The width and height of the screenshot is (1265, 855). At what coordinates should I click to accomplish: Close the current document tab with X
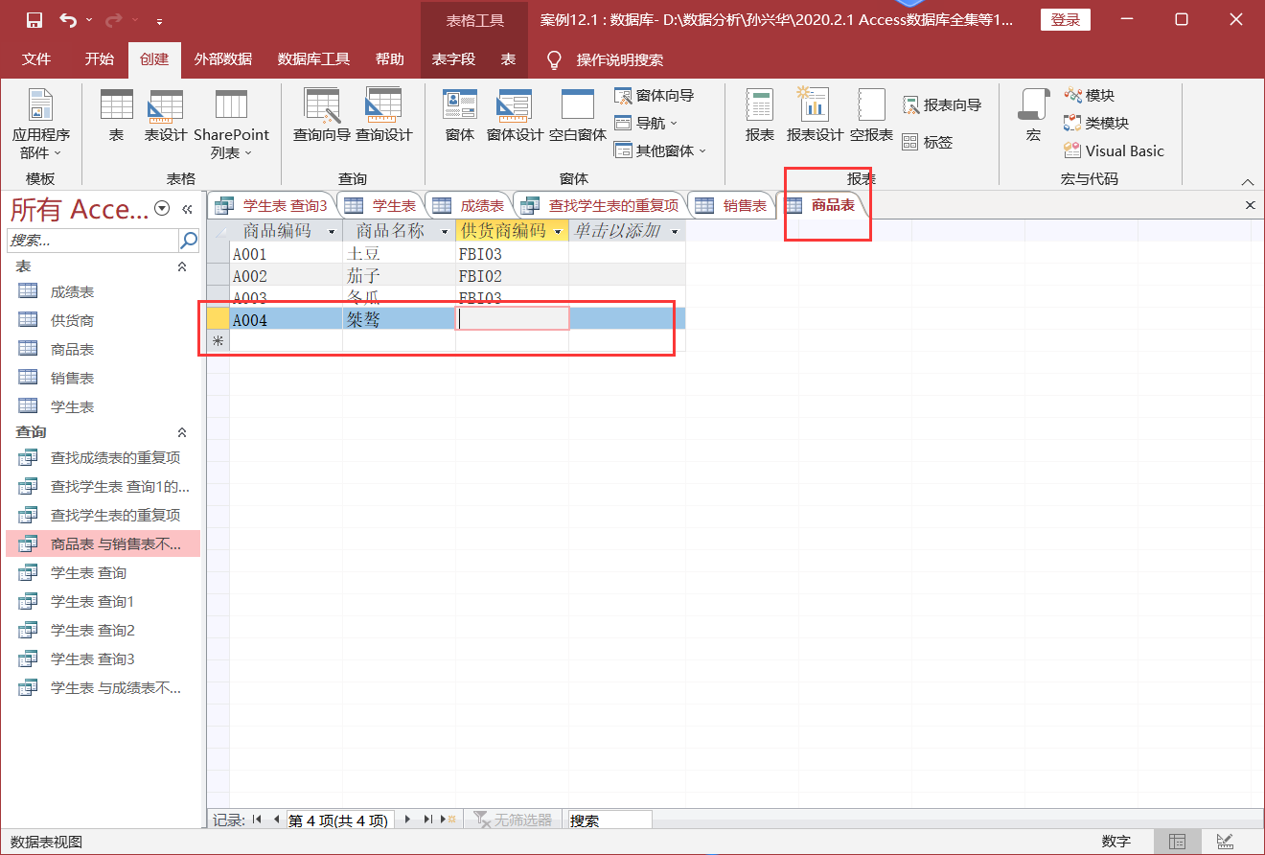(1250, 205)
